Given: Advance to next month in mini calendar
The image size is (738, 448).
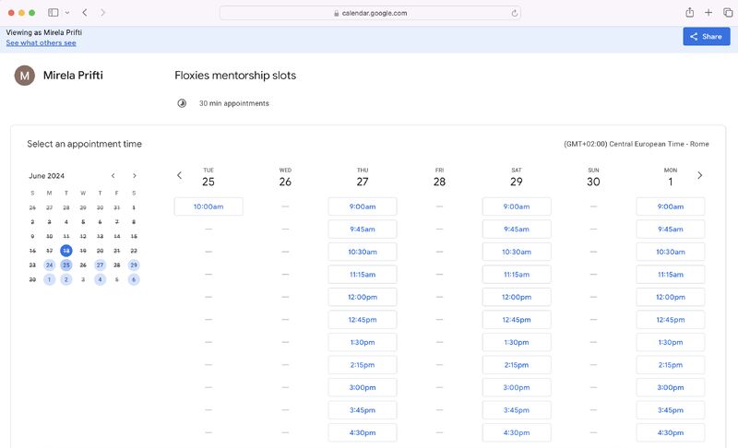Looking at the screenshot, I should (x=135, y=175).
